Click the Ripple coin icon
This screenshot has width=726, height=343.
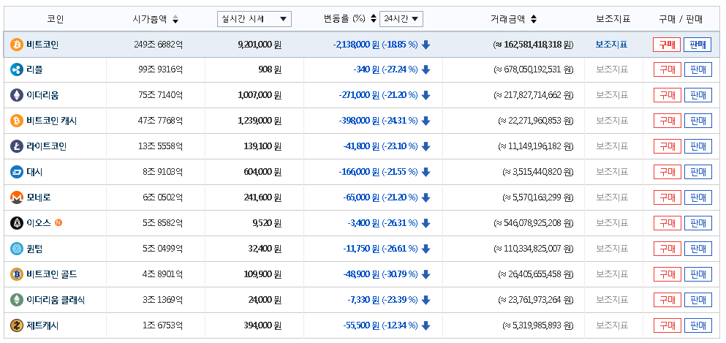pos(16,70)
